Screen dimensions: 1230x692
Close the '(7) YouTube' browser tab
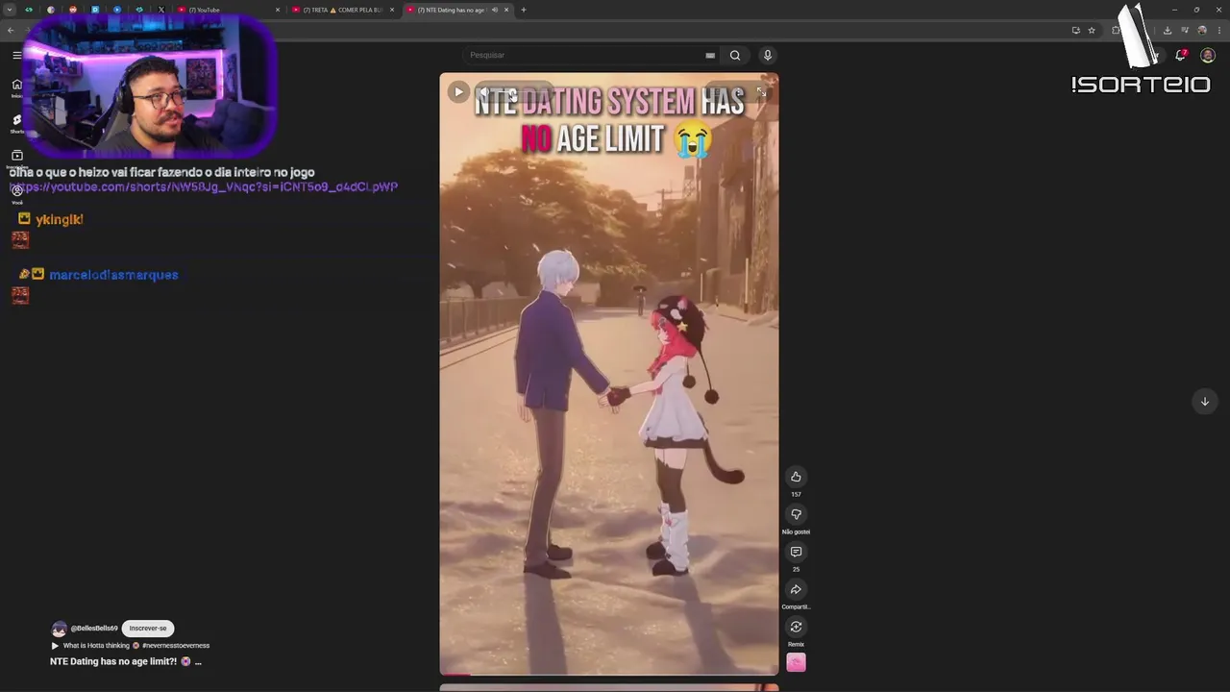[278, 10]
